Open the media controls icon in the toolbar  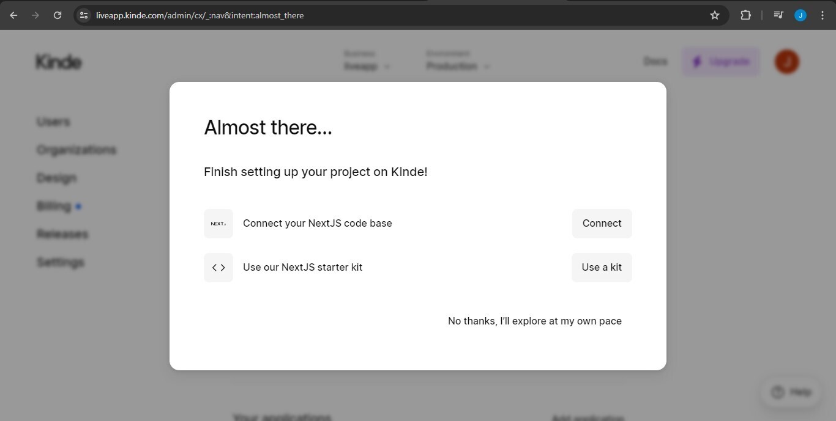(x=778, y=15)
